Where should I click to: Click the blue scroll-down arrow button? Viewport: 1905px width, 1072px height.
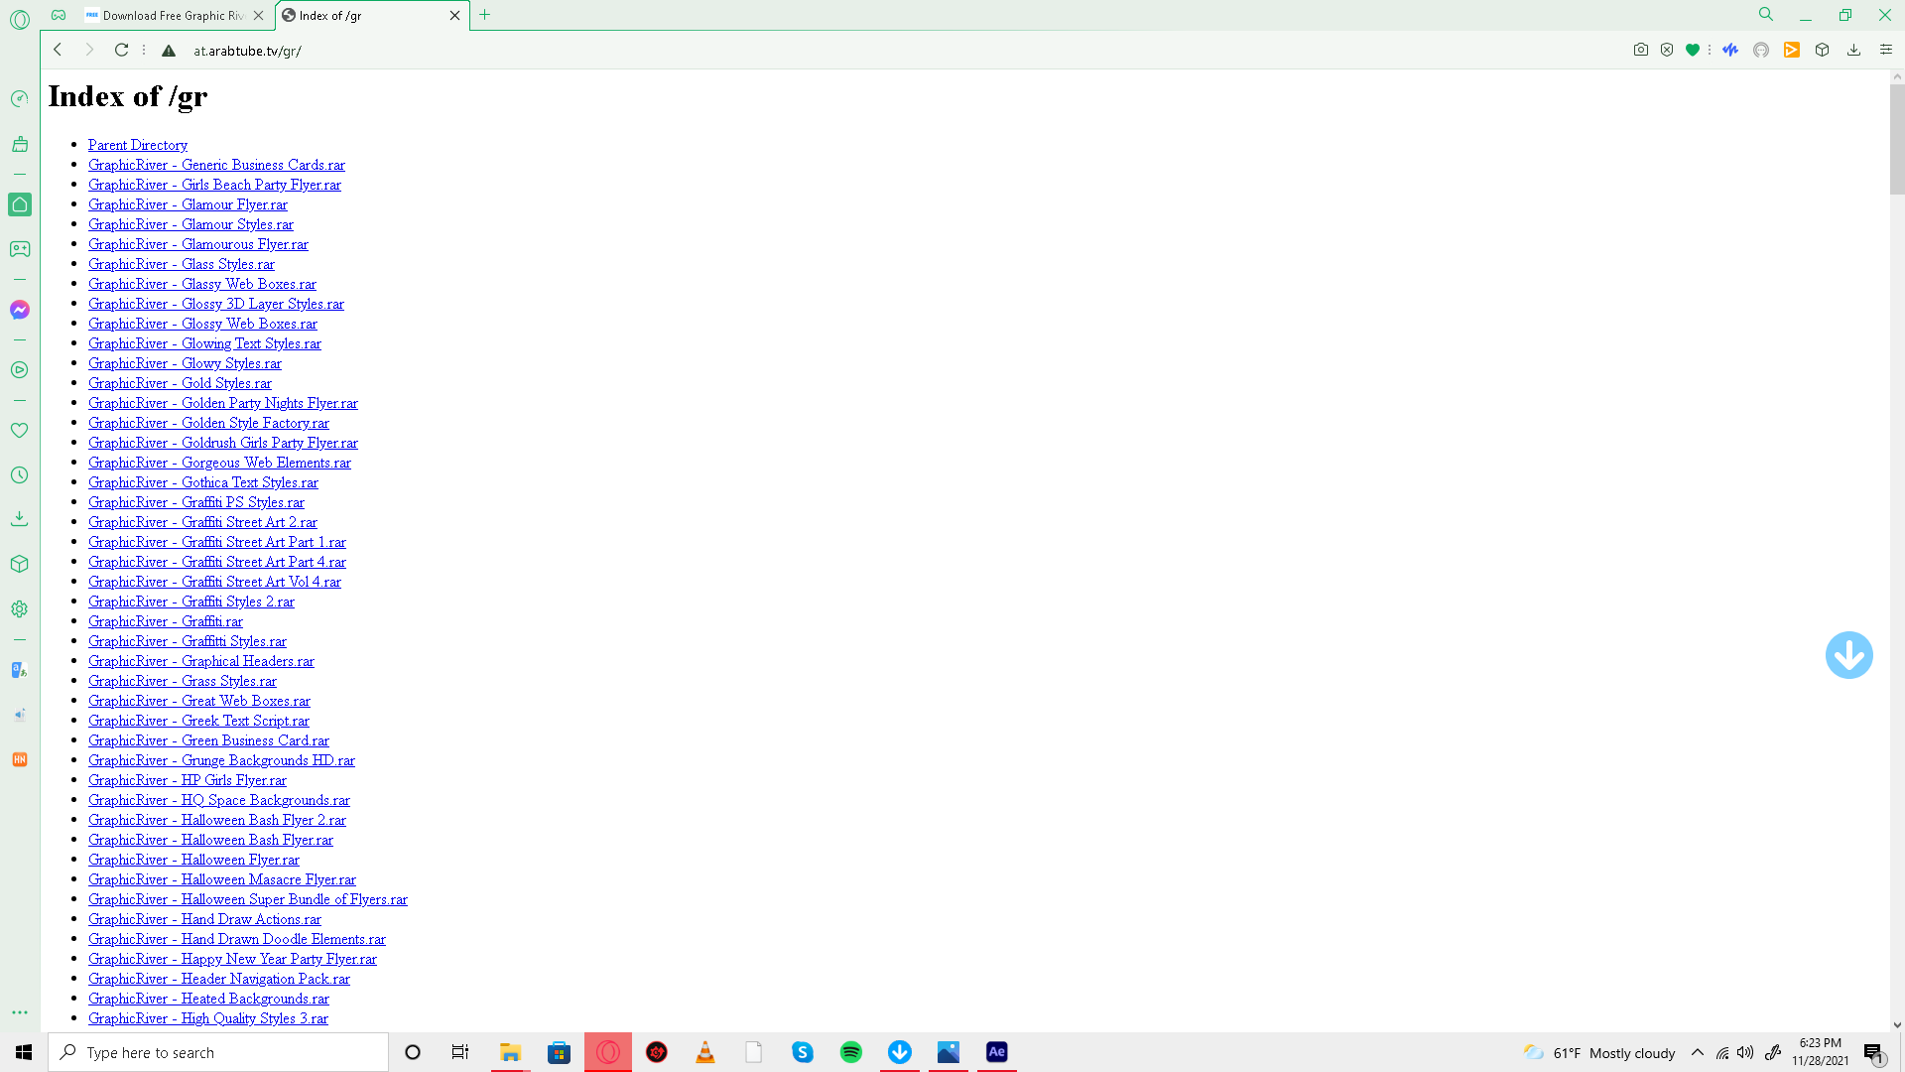pos(1849,655)
